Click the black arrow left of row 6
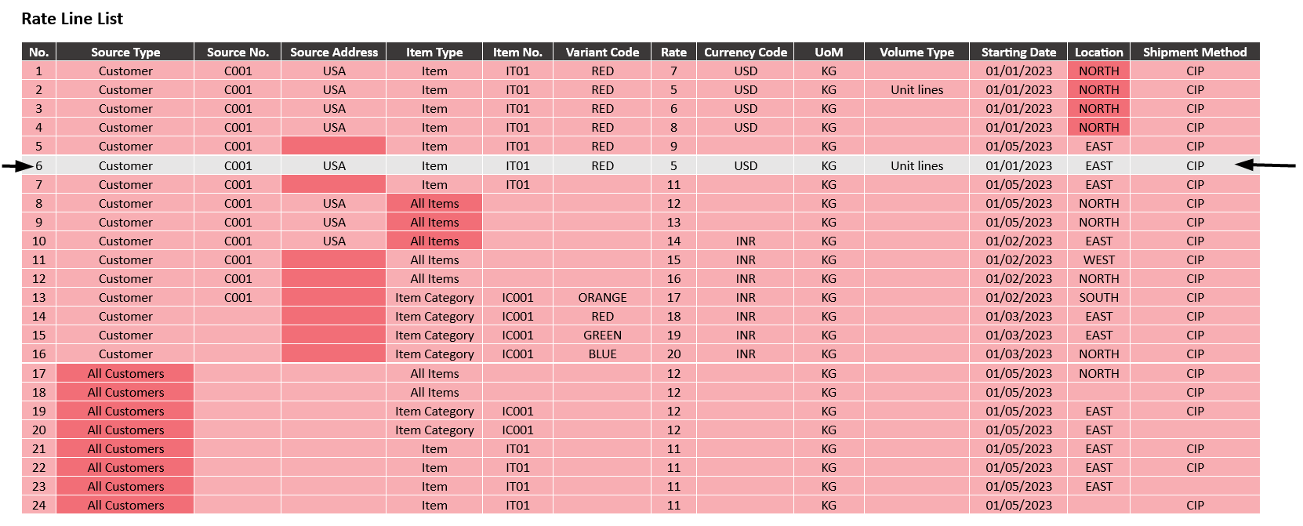 click(17, 165)
